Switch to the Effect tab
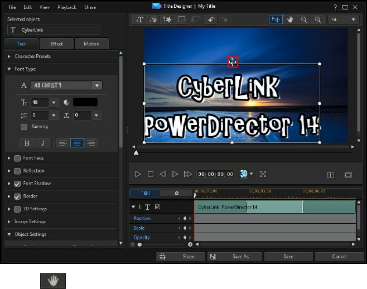 click(57, 44)
